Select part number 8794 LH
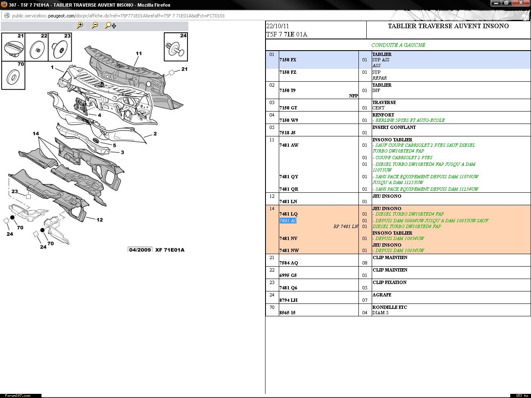The width and height of the screenshot is (531, 398). pos(288,300)
